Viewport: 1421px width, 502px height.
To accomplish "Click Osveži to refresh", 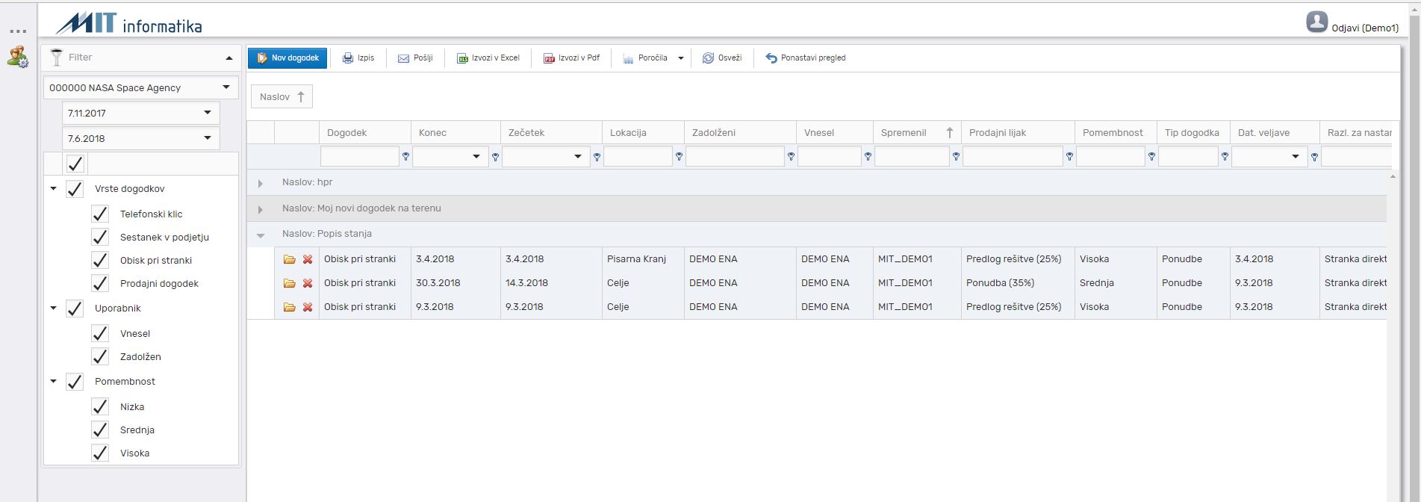I will 722,58.
